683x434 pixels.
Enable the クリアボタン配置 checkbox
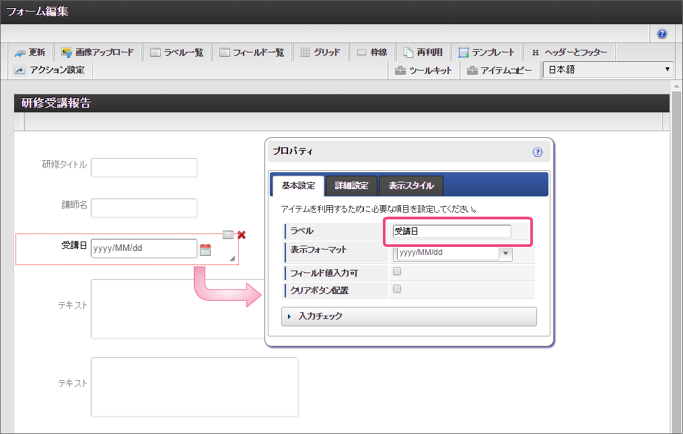pos(397,289)
